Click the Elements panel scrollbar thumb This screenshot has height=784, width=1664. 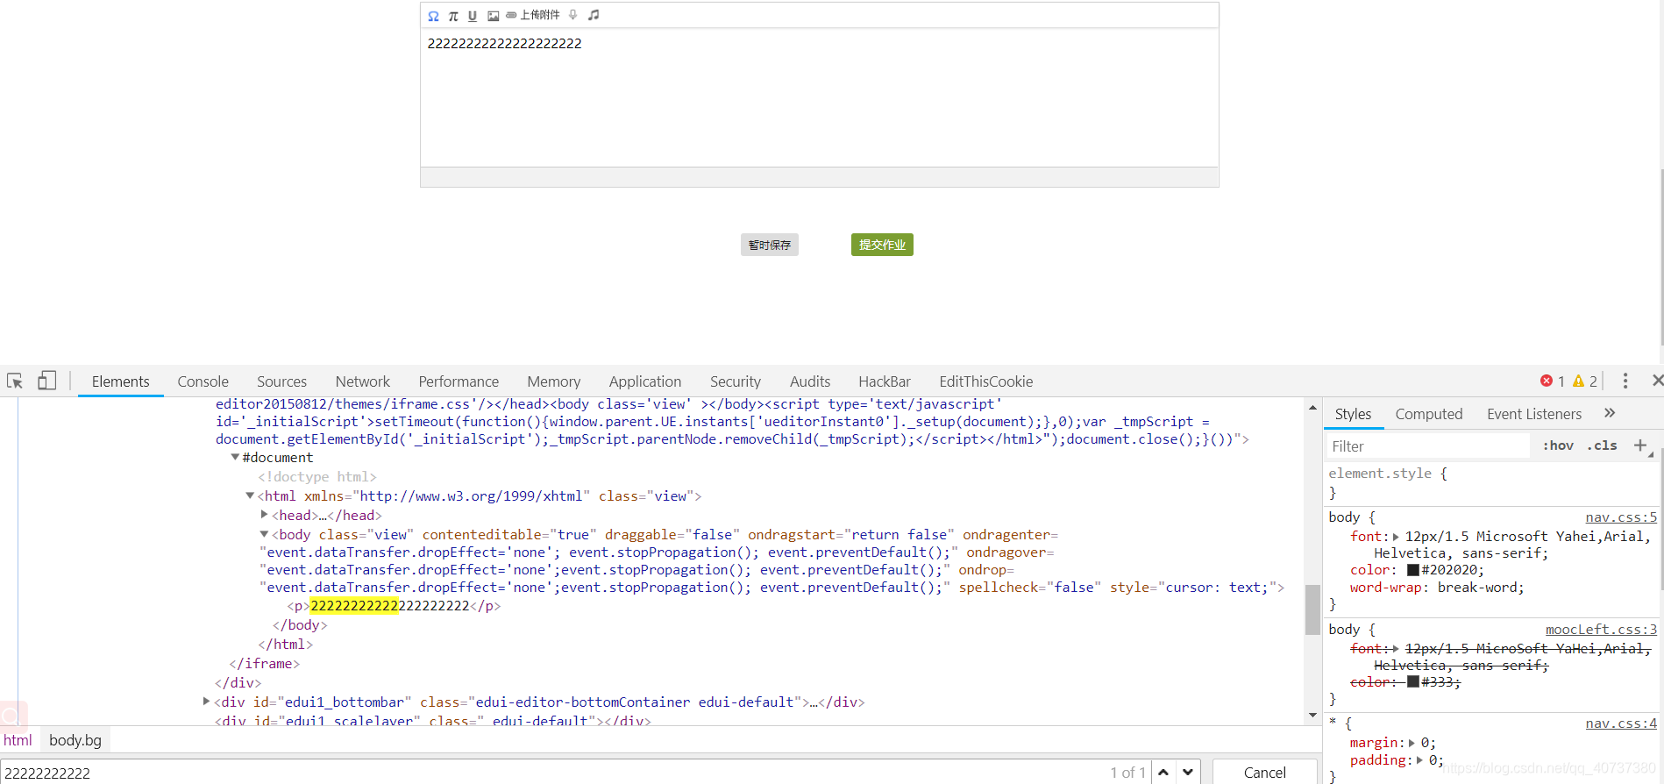coord(1312,609)
